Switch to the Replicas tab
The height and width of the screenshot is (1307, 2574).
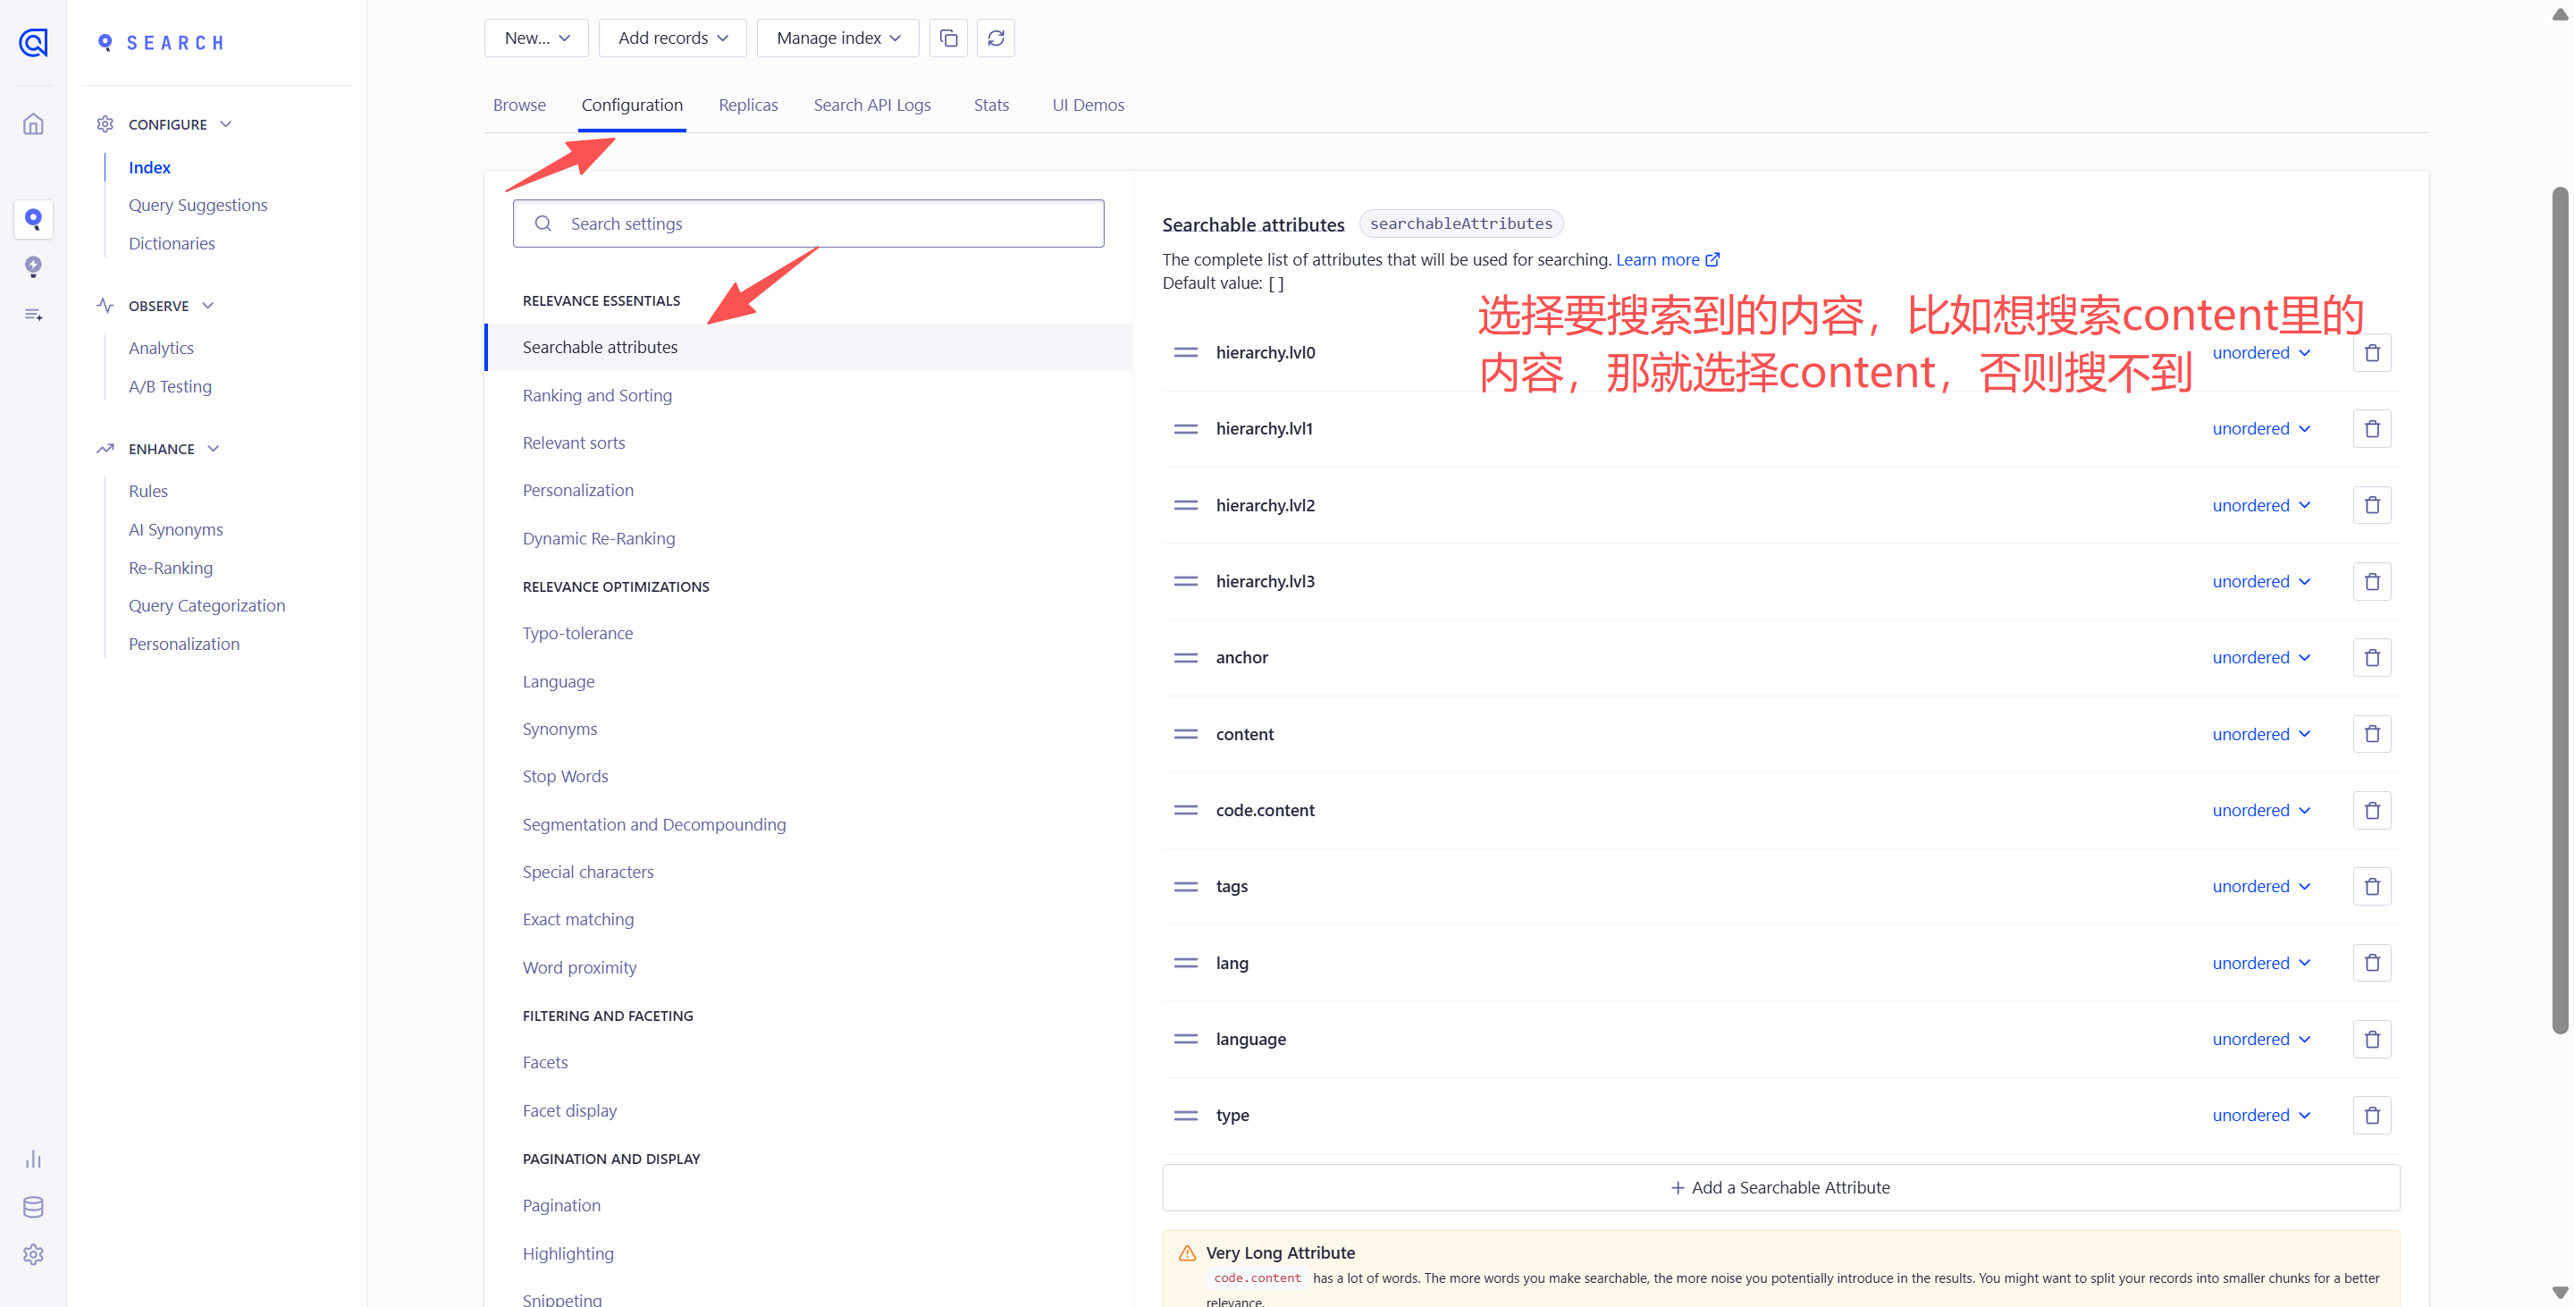point(747,105)
